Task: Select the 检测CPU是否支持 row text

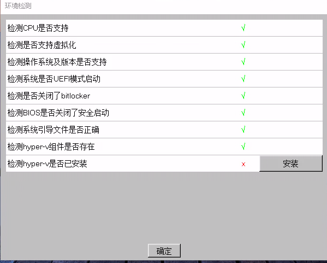Action: tap(38, 28)
